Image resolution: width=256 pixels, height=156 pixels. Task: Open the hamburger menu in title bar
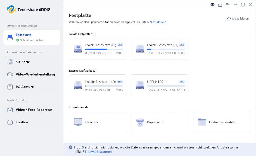[x=228, y=5]
